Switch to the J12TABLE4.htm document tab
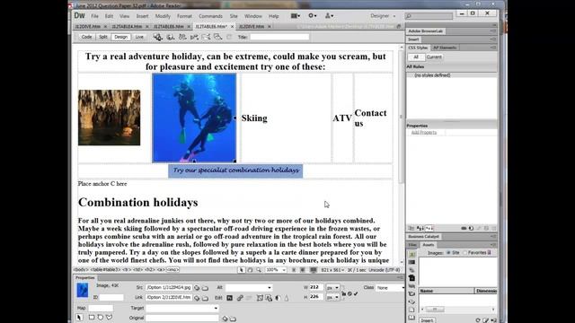The height and width of the screenshot is (323, 575). tap(127, 27)
